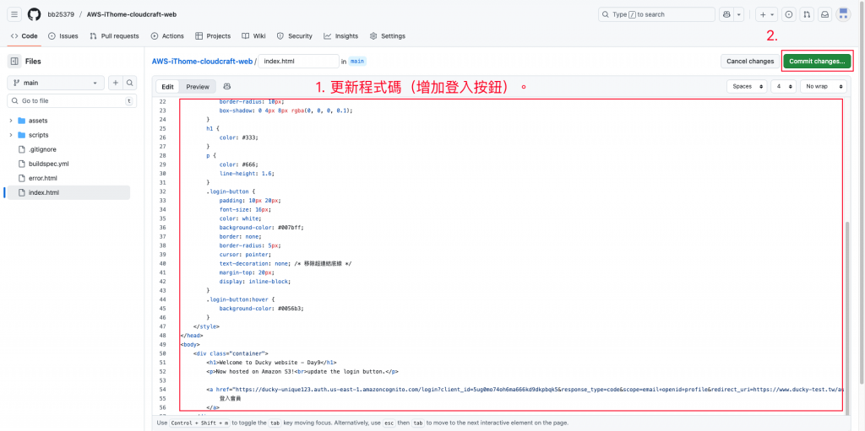Open the Spaces indent mode dropdown
Image resolution: width=865 pixels, height=431 pixels.
(x=747, y=87)
